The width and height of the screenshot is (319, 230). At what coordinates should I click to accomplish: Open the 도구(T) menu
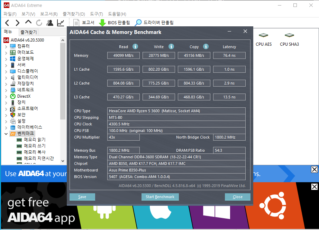pos(97,14)
